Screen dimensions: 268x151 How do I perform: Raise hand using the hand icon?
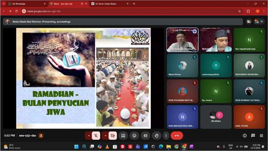click(157, 136)
